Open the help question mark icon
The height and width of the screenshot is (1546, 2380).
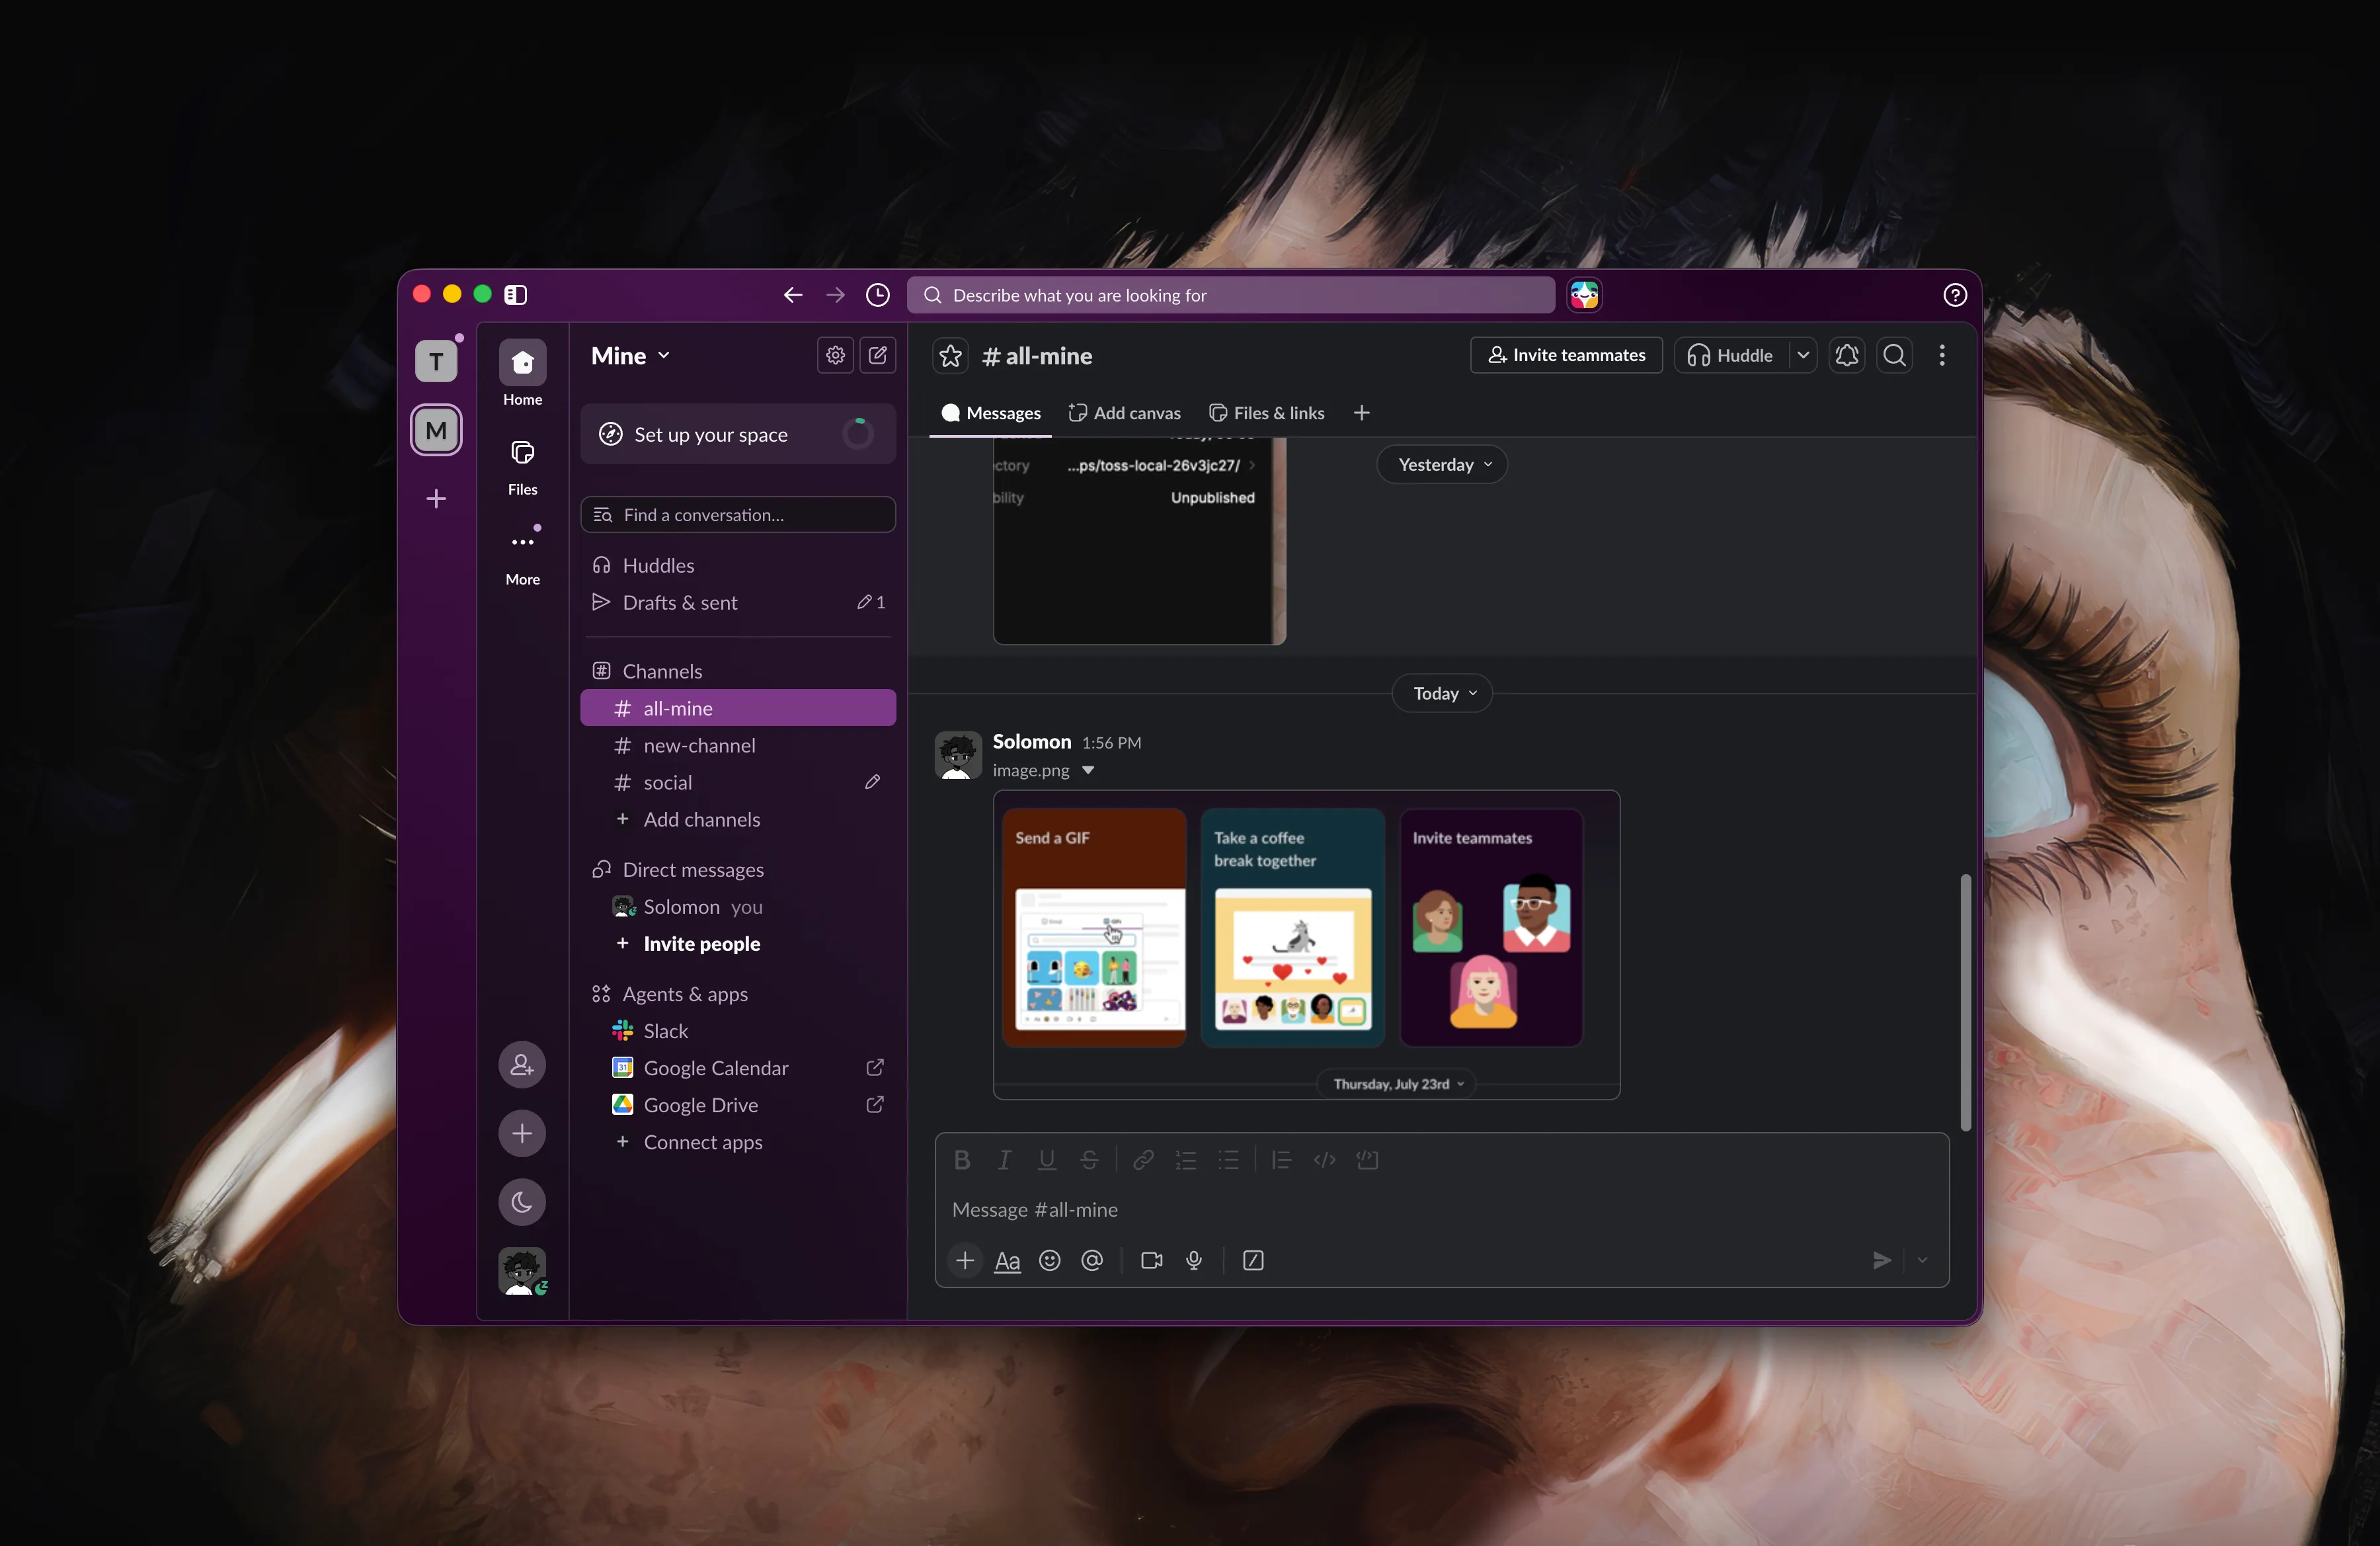click(1954, 295)
